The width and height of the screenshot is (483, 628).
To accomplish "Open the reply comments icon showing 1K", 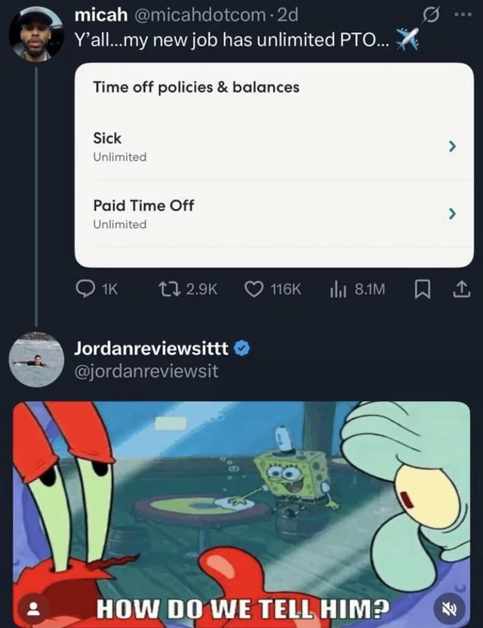I will (x=97, y=289).
